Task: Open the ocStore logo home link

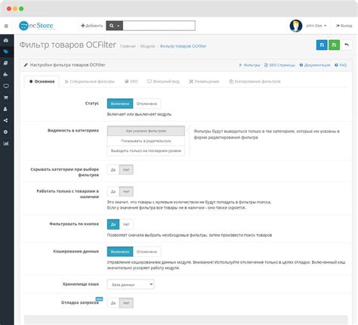Action: click(36, 26)
